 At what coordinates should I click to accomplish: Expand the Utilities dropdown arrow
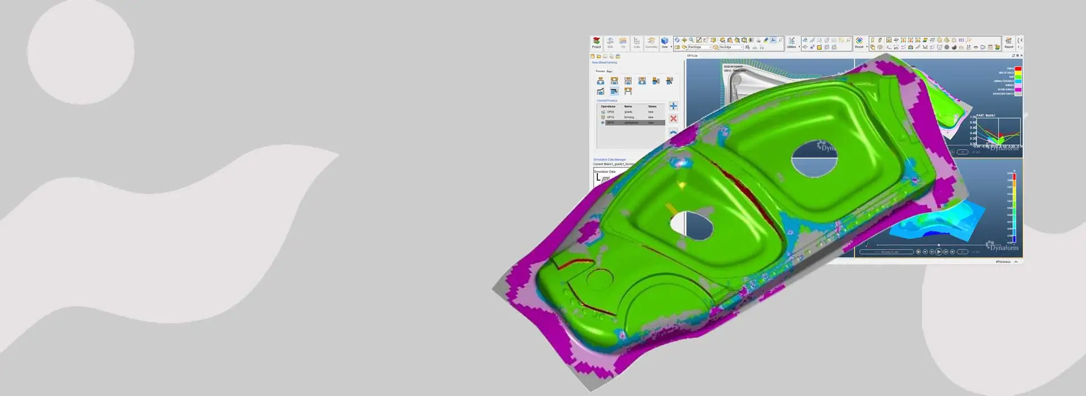(799, 47)
